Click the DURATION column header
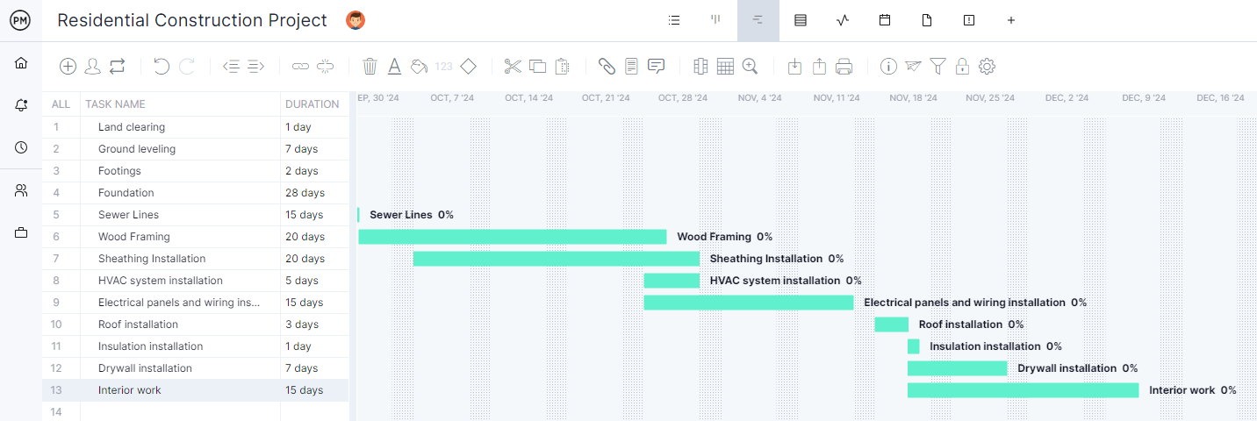Image resolution: width=1257 pixels, height=421 pixels. coord(312,103)
